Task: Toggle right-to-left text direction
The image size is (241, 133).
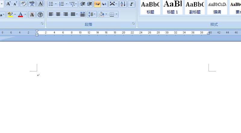Action: (104, 4)
